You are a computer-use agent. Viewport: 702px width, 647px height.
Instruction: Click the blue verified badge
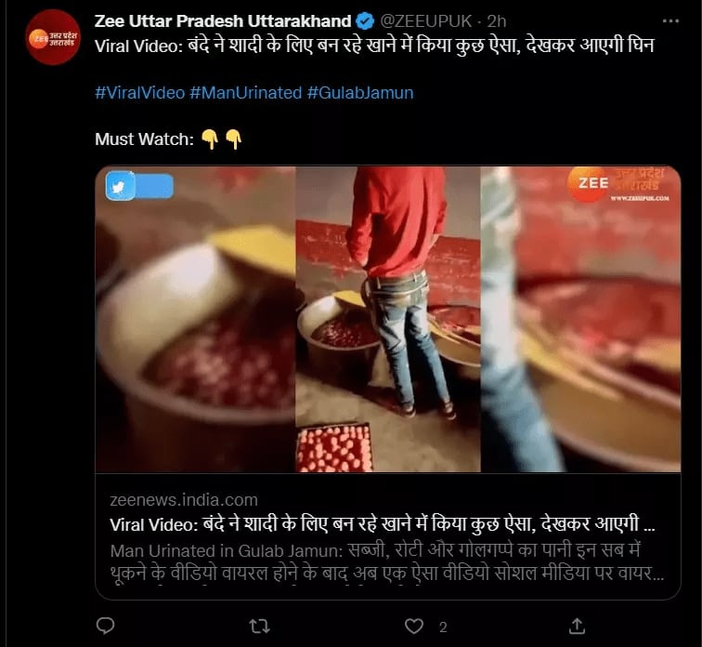click(365, 21)
